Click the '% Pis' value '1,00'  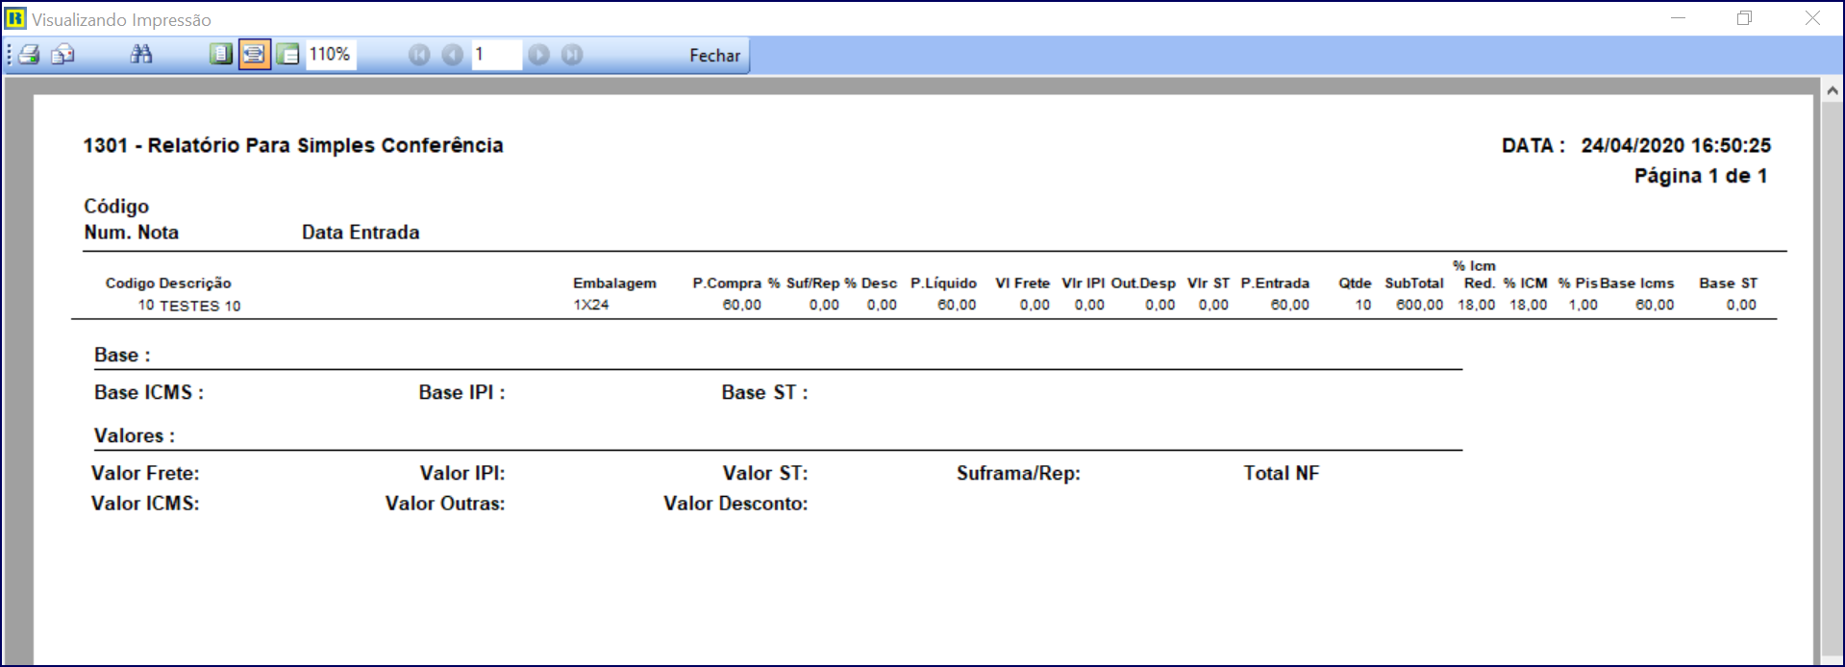coord(1583,305)
